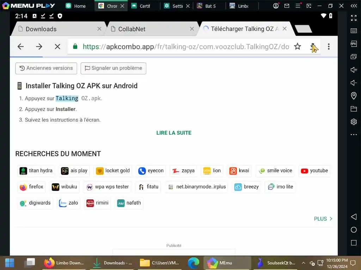Open locket gold trending search
Viewport: 361px width, 270px height.
point(113,171)
